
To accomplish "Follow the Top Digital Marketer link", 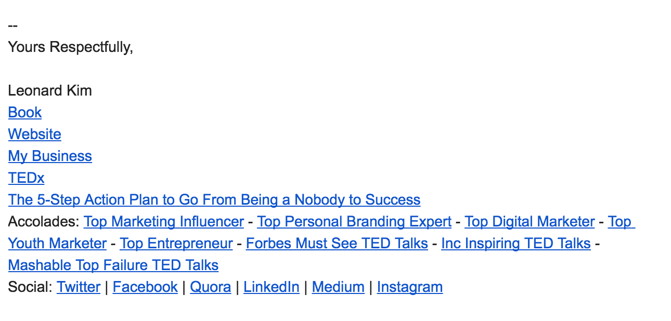I will point(530,222).
